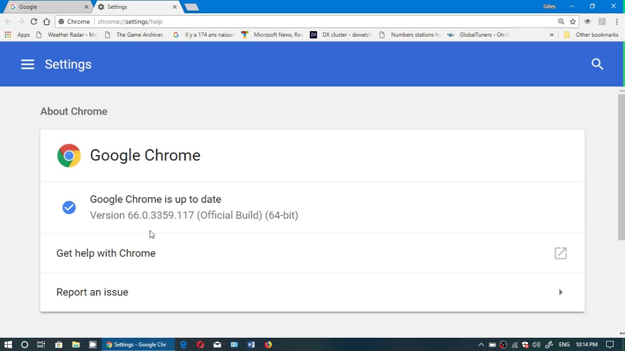The height and width of the screenshot is (351, 625).
Task: Bookmark this page with the star icon
Action: (573, 21)
